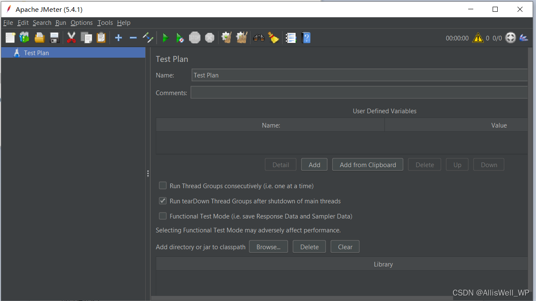Uncheck Run tearDown Thread Groups checkbox
The image size is (536, 301).
pyautogui.click(x=163, y=201)
